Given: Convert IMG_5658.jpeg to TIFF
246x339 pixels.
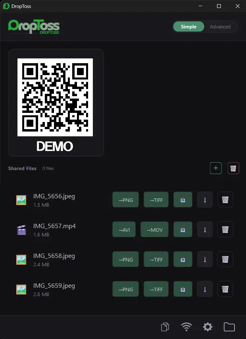Looking at the screenshot, I should coord(156,259).
